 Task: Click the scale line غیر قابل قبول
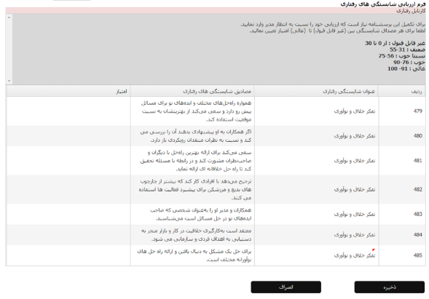click(x=395, y=43)
